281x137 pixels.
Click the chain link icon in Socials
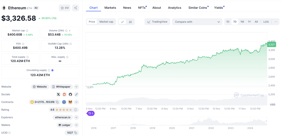pos(76,94)
